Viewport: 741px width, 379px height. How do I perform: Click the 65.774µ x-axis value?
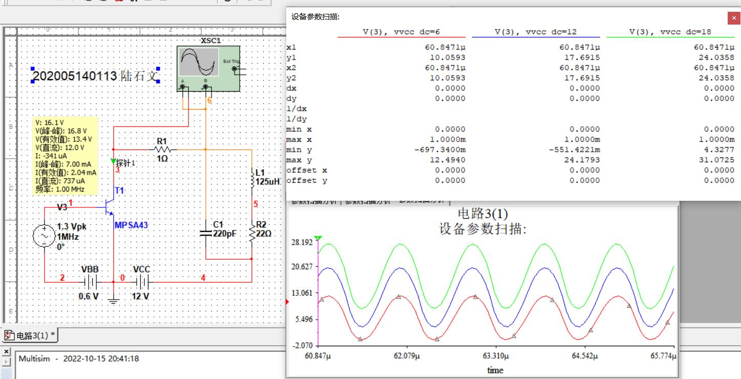(664, 356)
